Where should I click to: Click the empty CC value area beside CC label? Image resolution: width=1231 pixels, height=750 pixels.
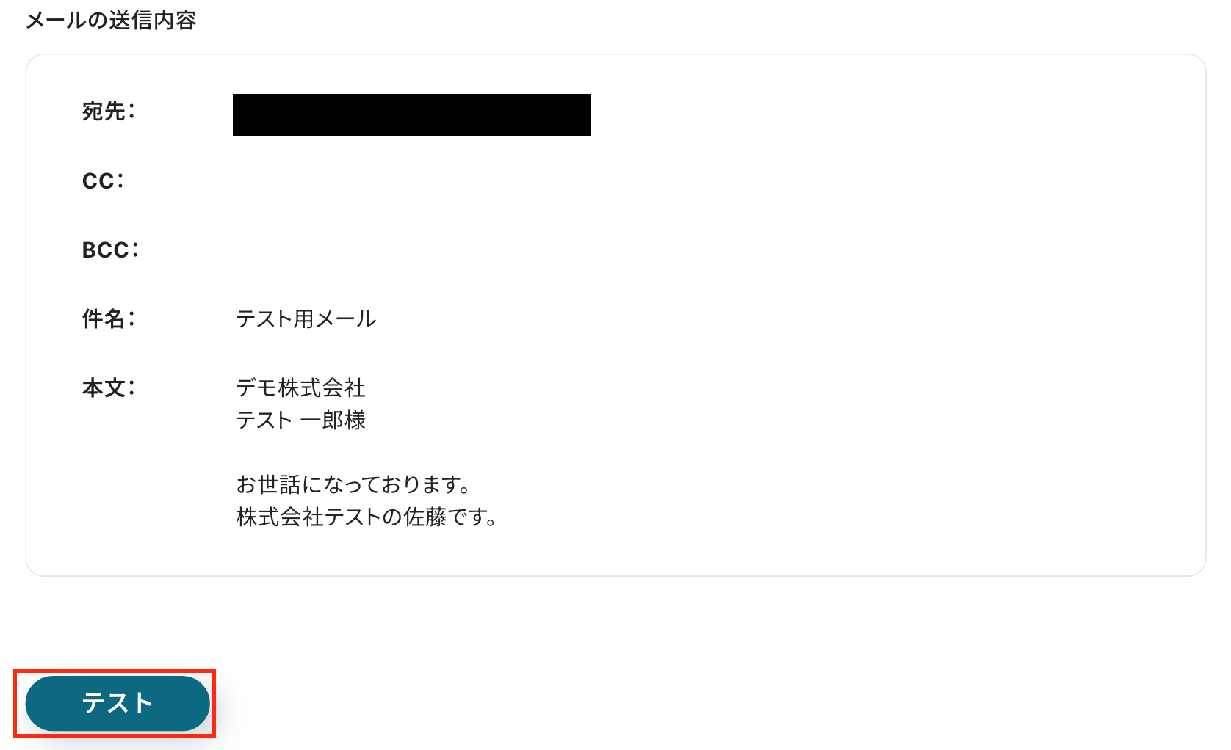(661, 181)
